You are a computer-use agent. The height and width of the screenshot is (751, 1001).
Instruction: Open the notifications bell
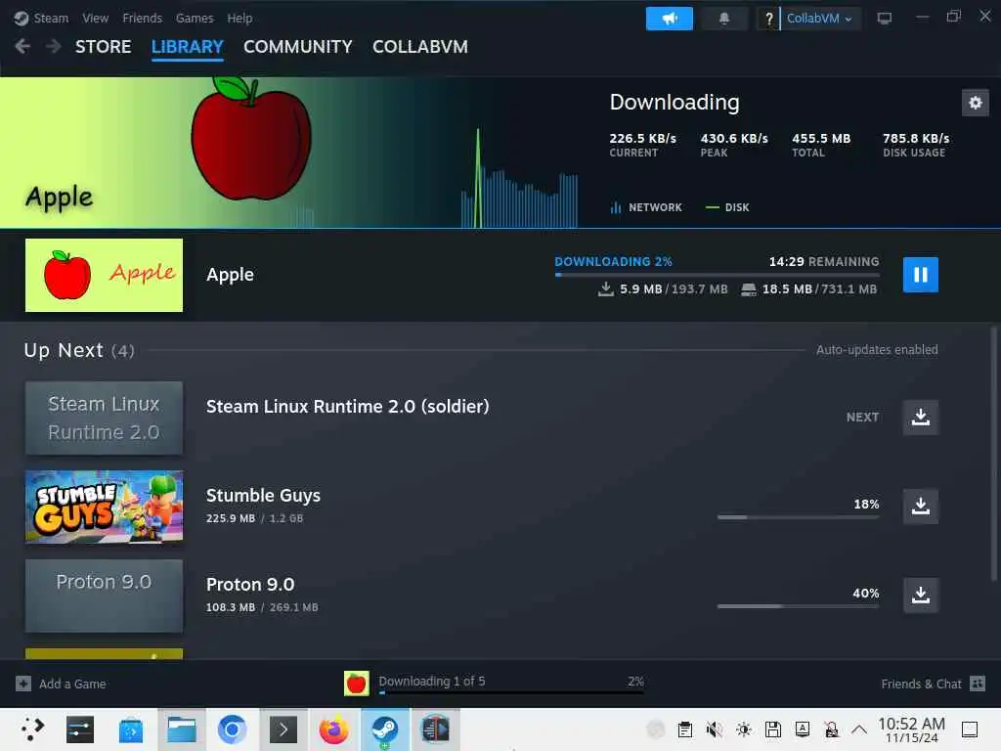[x=724, y=19]
